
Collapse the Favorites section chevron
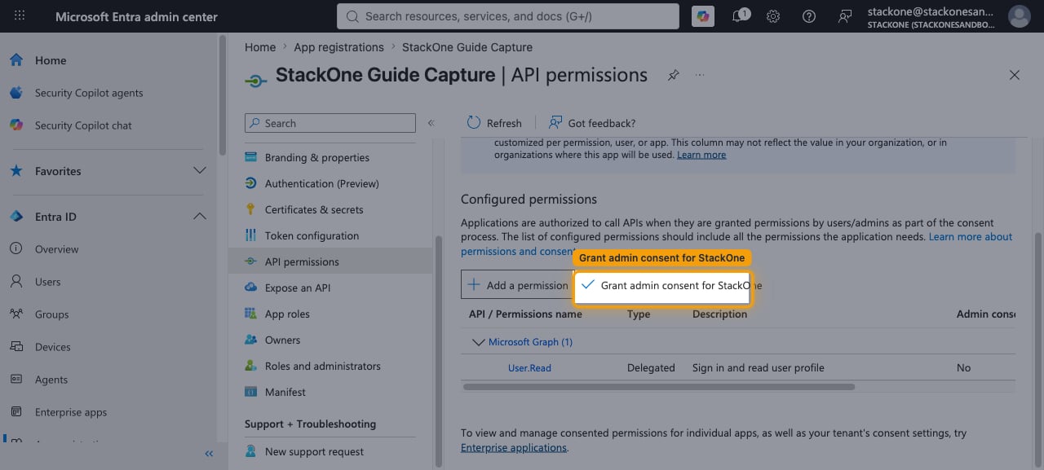(199, 171)
